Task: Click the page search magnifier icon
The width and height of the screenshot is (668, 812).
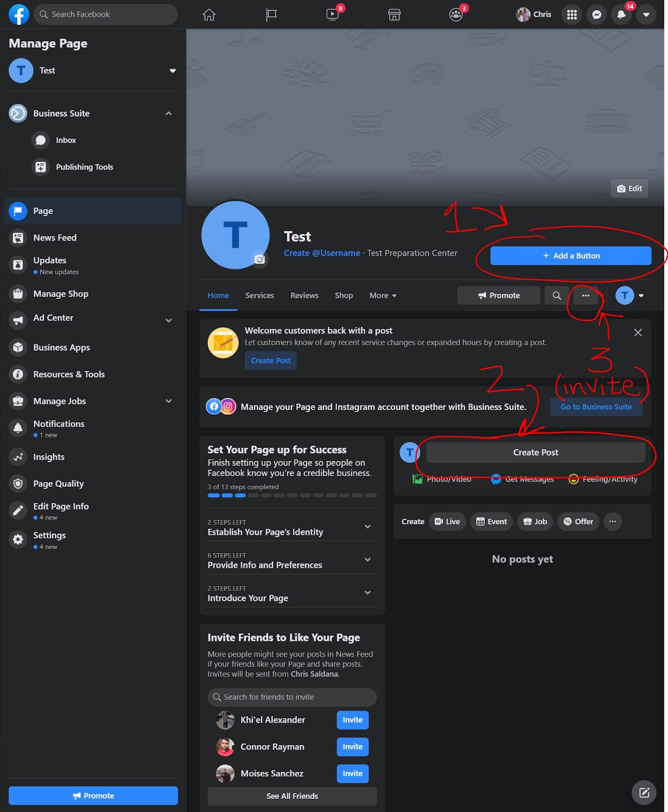Action: click(557, 295)
